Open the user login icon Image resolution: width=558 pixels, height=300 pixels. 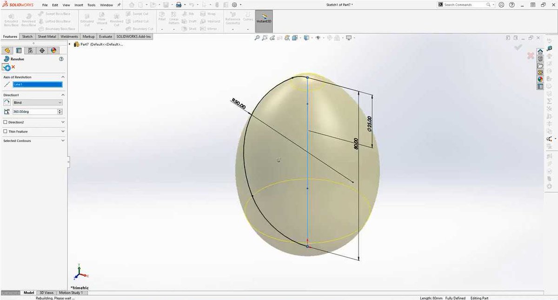pos(501,5)
